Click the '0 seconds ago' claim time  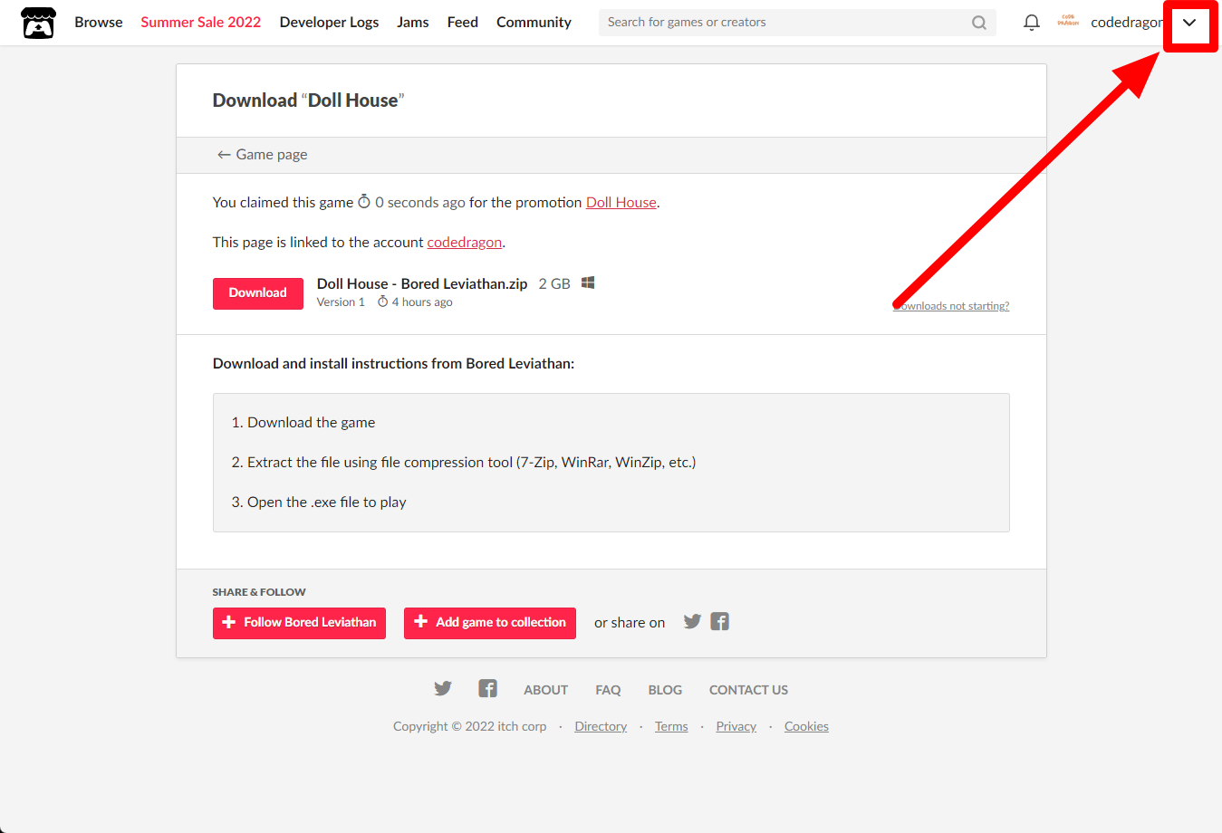[411, 203]
